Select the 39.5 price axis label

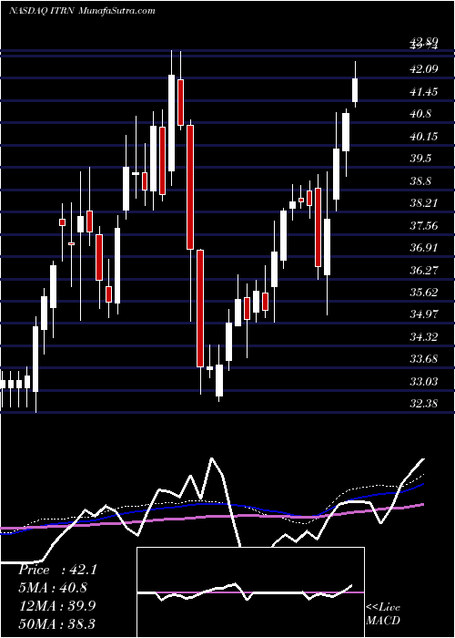click(420, 159)
